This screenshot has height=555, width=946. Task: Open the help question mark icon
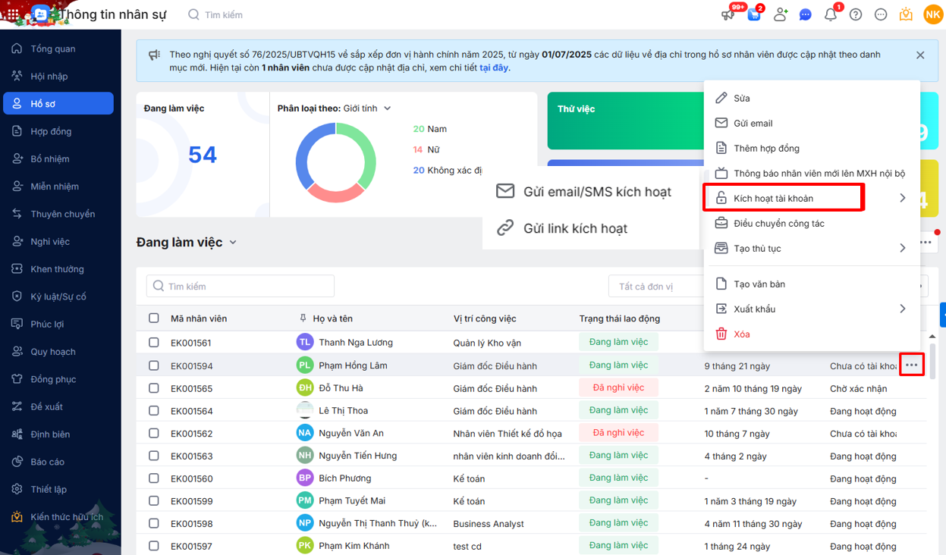coord(856,14)
